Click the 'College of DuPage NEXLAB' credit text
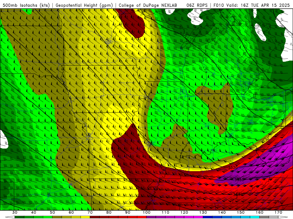This screenshot has width=293, height=219. click(148, 5)
